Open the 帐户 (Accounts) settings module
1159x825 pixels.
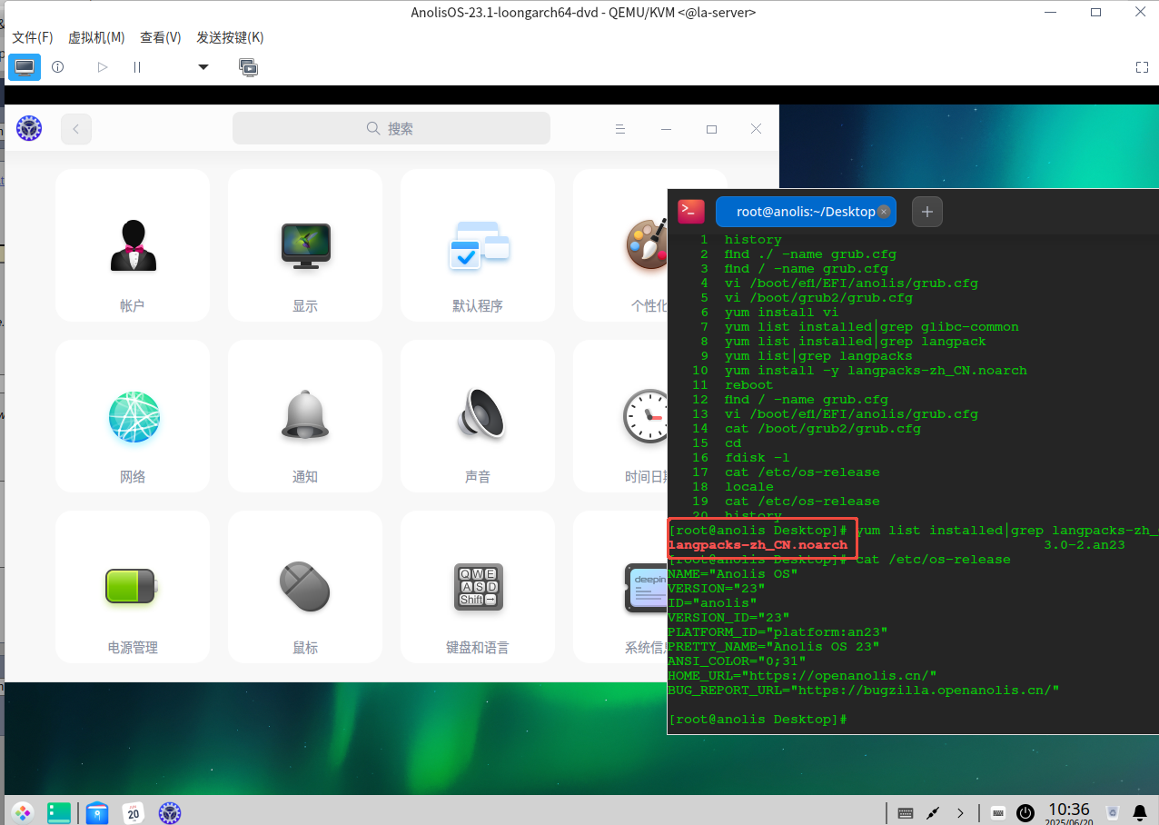coord(133,246)
